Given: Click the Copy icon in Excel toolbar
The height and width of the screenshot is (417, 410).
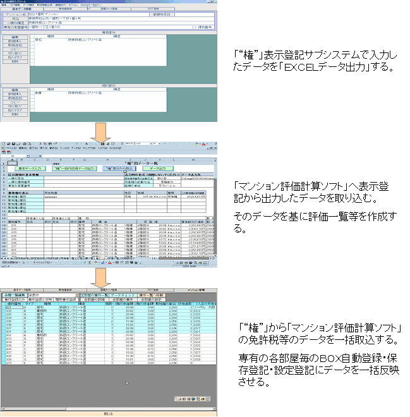Looking at the screenshot, I should click(x=45, y=144).
